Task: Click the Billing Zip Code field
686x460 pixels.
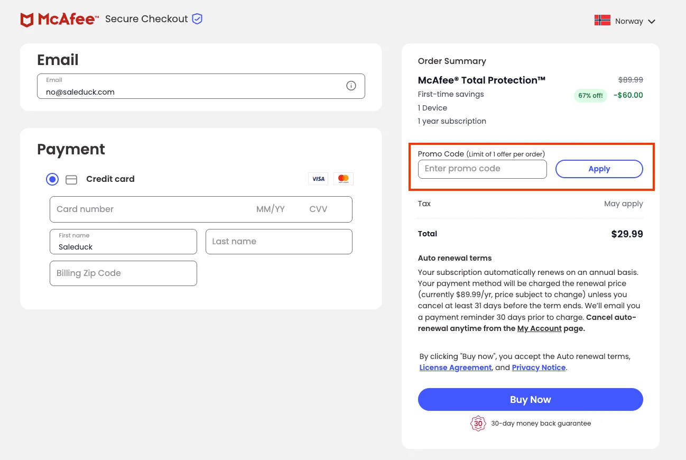Action: click(x=123, y=273)
